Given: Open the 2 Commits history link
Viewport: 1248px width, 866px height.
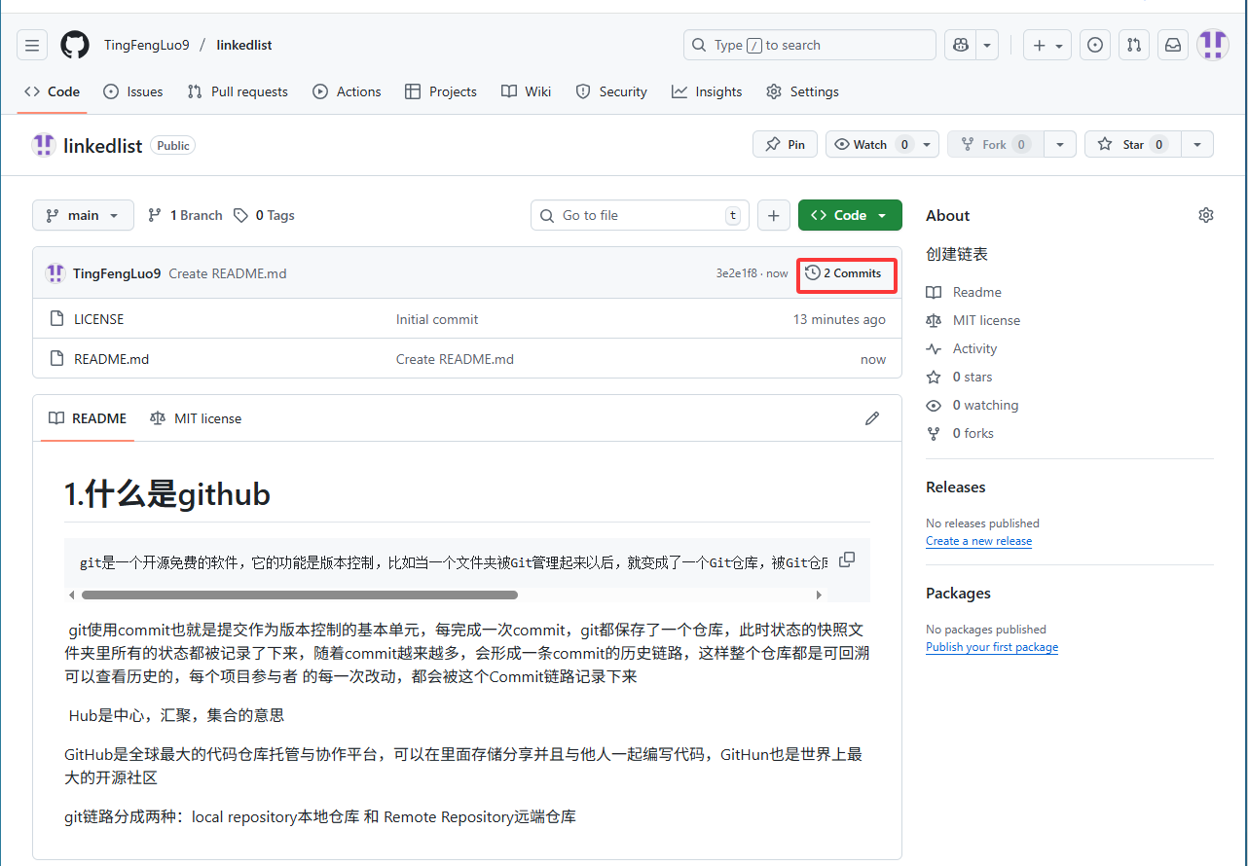Looking at the screenshot, I should [844, 273].
